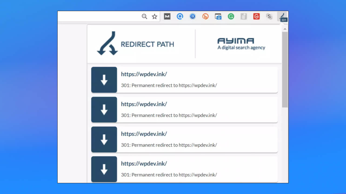Viewport: 346px width, 194px height.
Task: Click first '301: Permanent redirect' description line
Action: (x=169, y=85)
